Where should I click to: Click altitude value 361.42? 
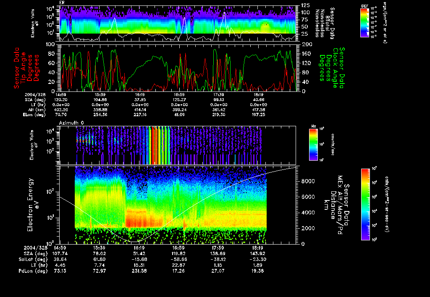pyautogui.click(x=218, y=109)
